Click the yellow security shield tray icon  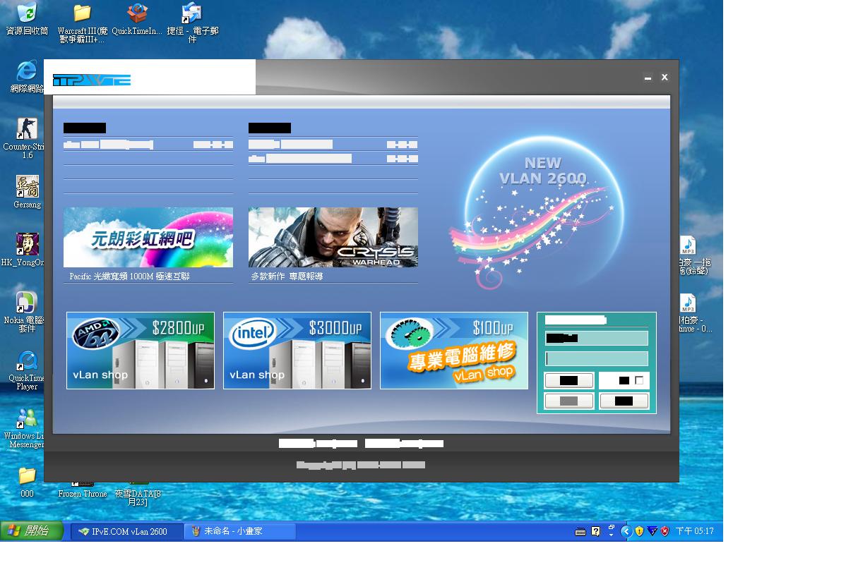click(x=639, y=531)
